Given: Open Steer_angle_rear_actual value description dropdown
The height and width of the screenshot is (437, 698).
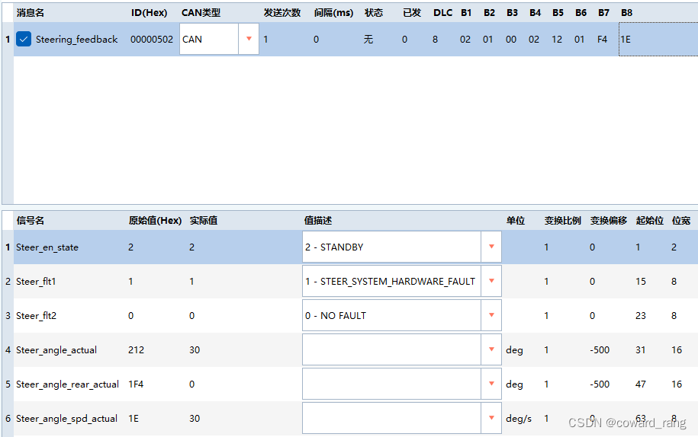Looking at the screenshot, I should coord(491,384).
